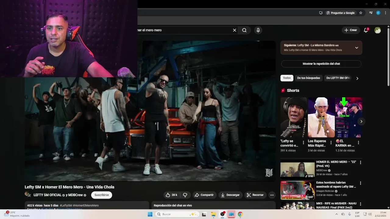This screenshot has height=219, width=390.
Task: Open HOMER EL MERO MERO 22 video
Action: pyautogui.click(x=297, y=169)
